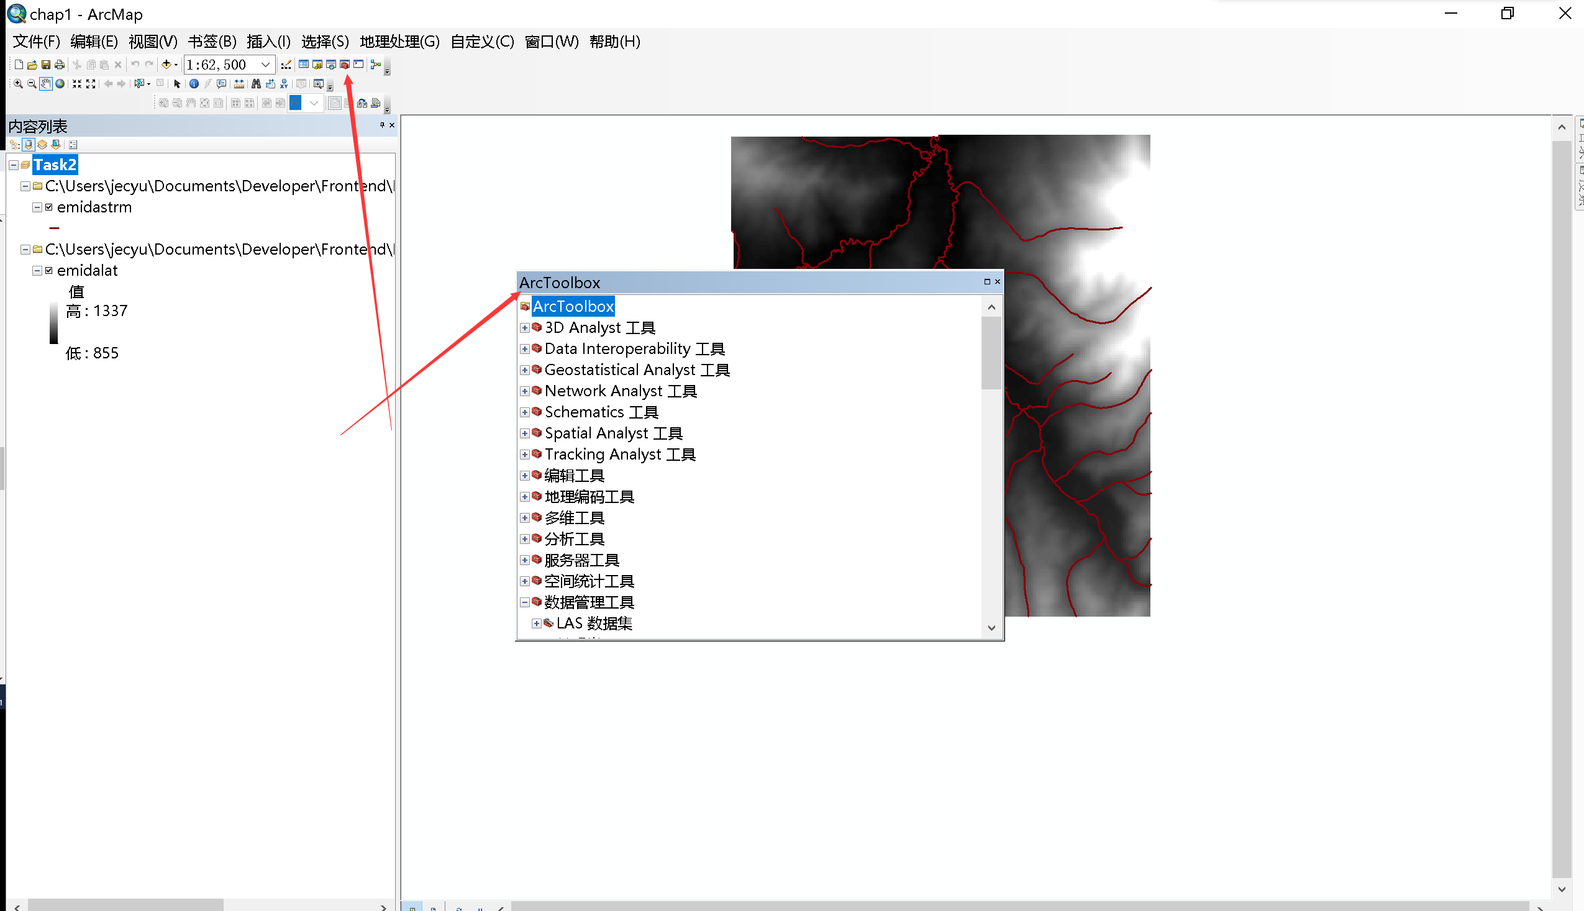This screenshot has width=1584, height=911.
Task: Create a viewer window
Action: [319, 84]
